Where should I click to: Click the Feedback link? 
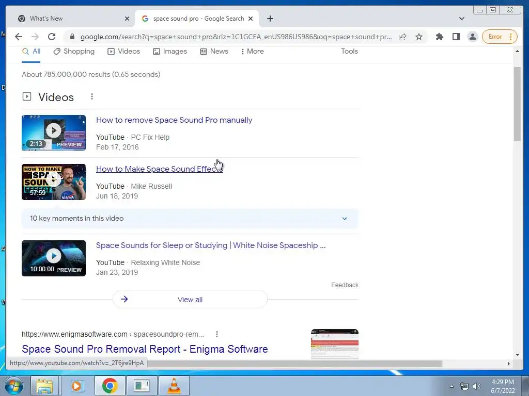coord(345,285)
